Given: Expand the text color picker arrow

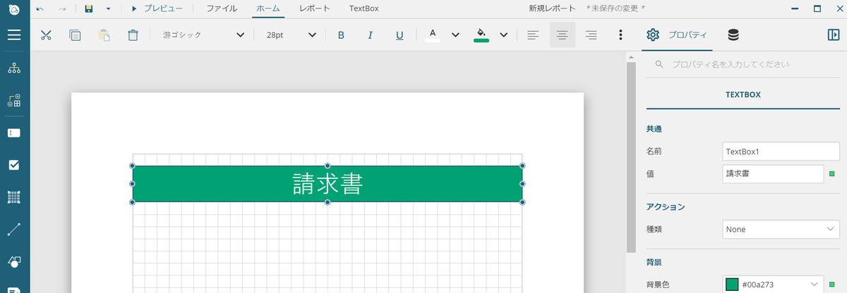Looking at the screenshot, I should pos(455,35).
